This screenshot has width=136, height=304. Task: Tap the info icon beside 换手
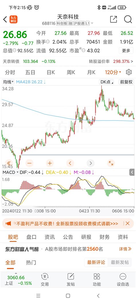(x=48, y=42)
